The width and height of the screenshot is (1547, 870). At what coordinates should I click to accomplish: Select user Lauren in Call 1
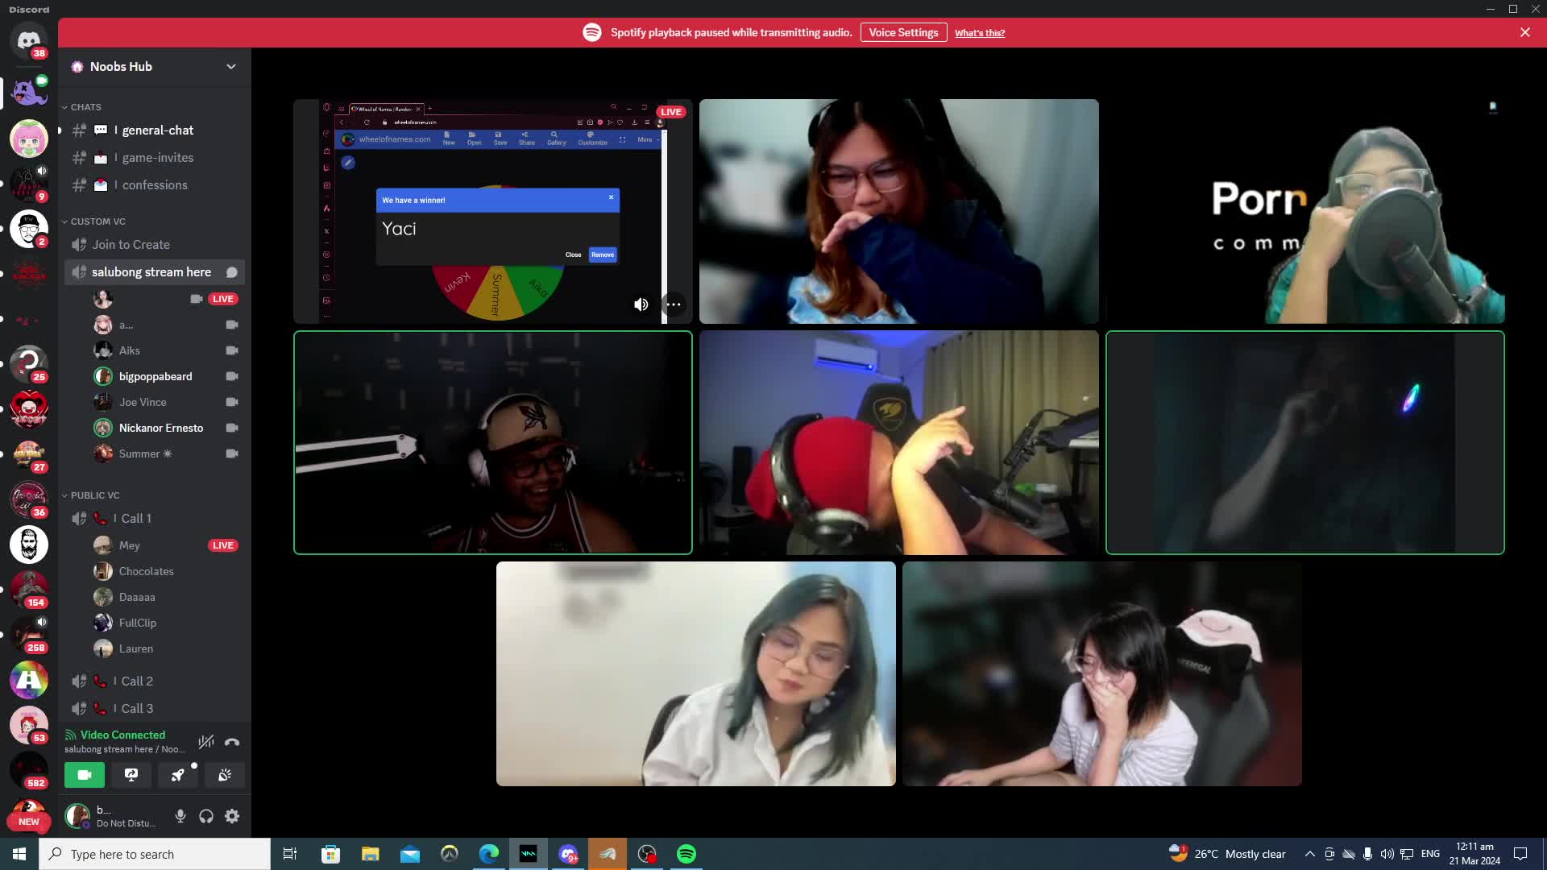(165, 648)
